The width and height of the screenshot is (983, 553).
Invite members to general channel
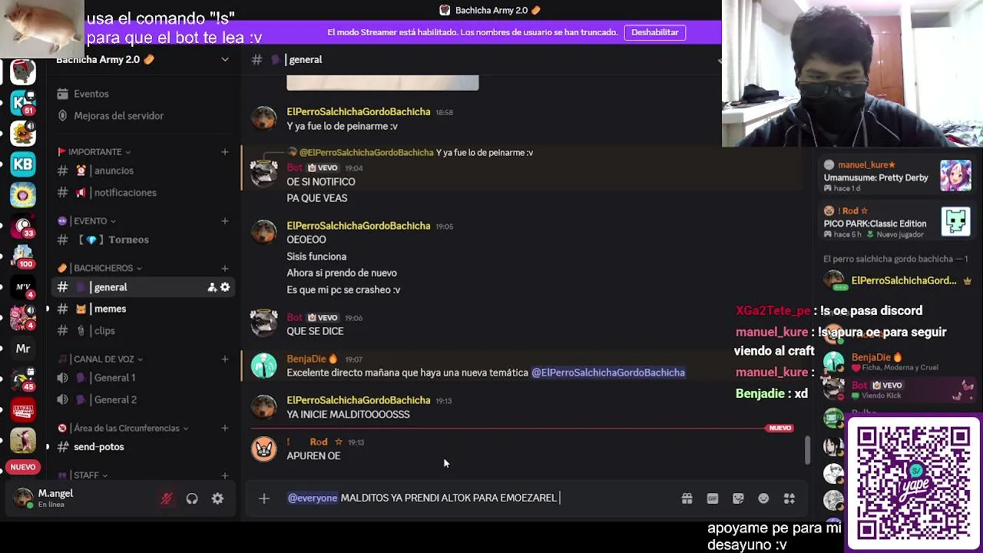[212, 287]
